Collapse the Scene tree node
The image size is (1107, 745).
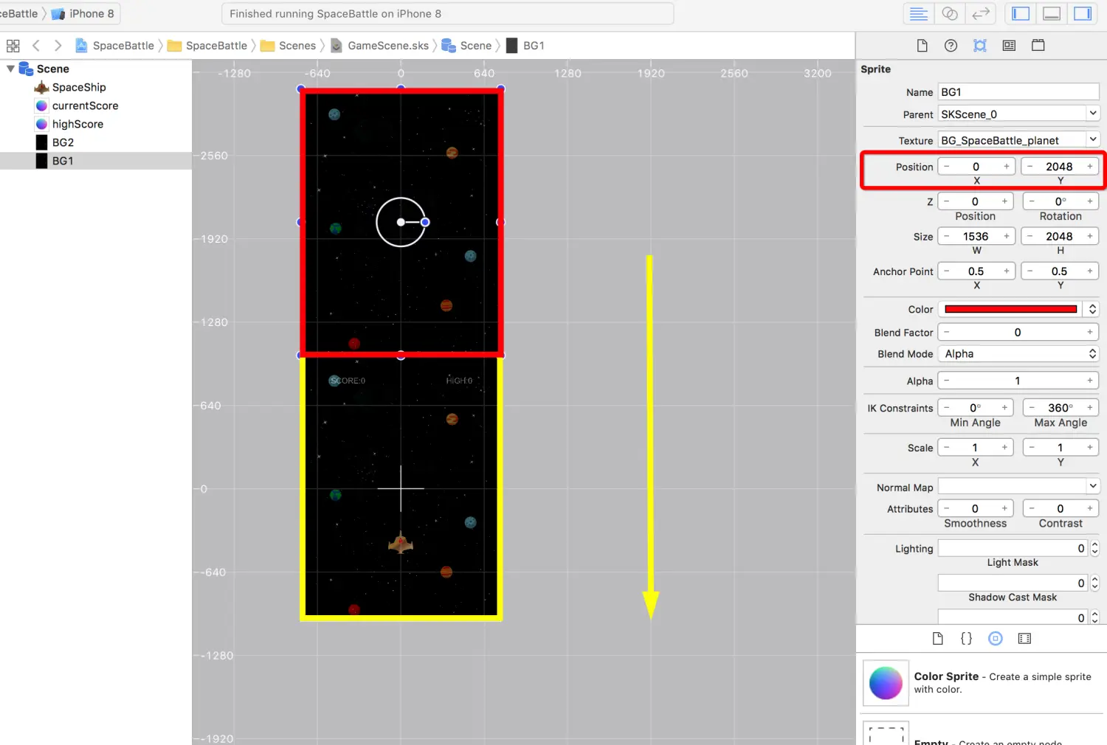[x=10, y=69]
